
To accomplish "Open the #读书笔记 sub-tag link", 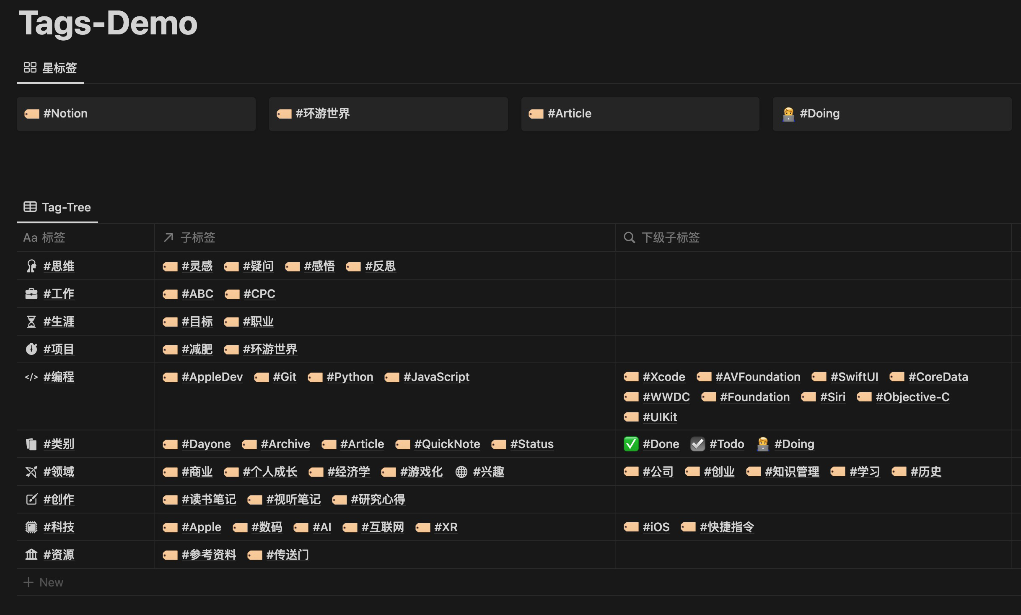I will point(209,499).
